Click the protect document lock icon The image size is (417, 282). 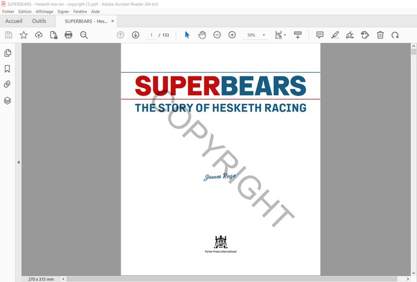point(54,35)
